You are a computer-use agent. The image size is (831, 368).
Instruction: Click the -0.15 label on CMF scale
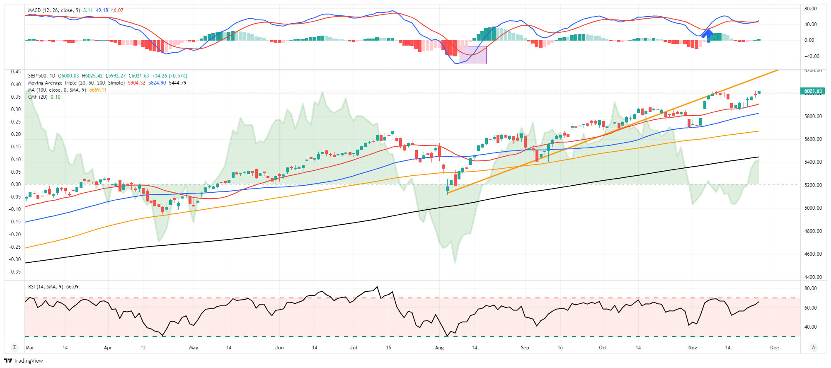[15, 222]
